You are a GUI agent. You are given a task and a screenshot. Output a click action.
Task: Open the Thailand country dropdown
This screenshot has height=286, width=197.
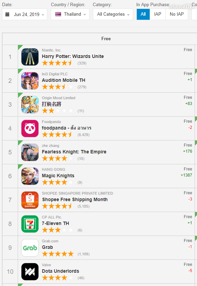pos(70,14)
